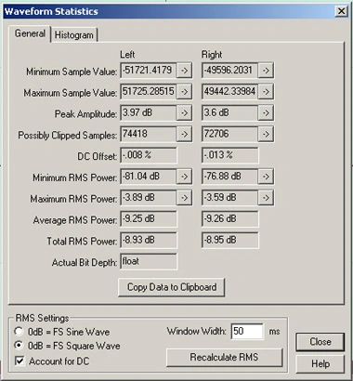Open the General tab
Viewport: 353px width, 381px height.
coord(30,33)
